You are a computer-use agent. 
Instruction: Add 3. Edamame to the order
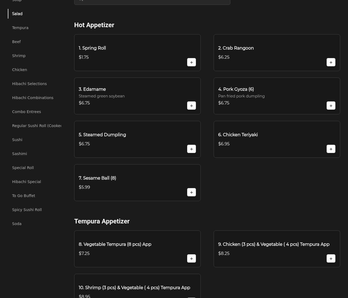coord(192,106)
